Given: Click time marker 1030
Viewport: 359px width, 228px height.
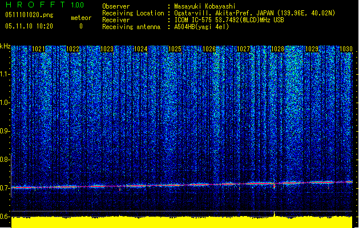Looking at the screenshot, I should point(346,49).
